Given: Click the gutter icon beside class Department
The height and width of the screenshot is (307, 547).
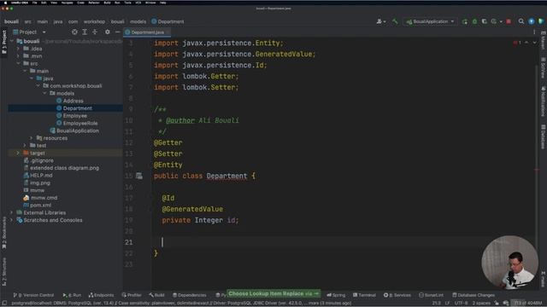Looking at the screenshot, I should click(138, 176).
